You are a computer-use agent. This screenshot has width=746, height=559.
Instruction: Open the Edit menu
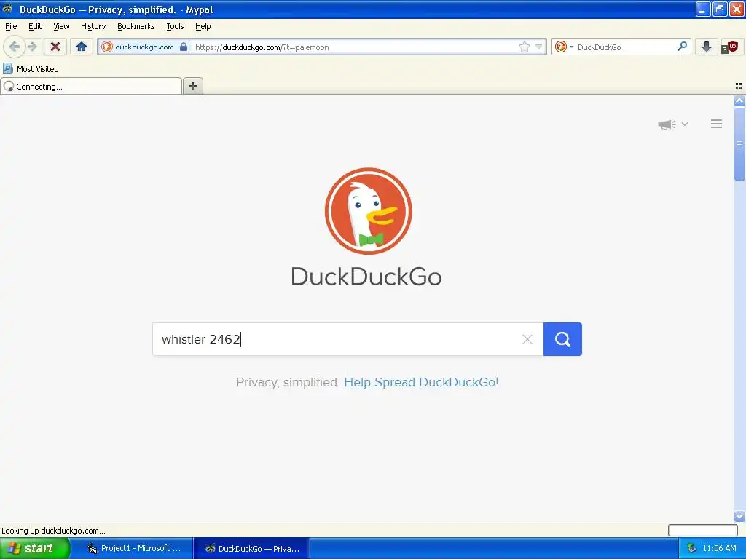(x=35, y=26)
